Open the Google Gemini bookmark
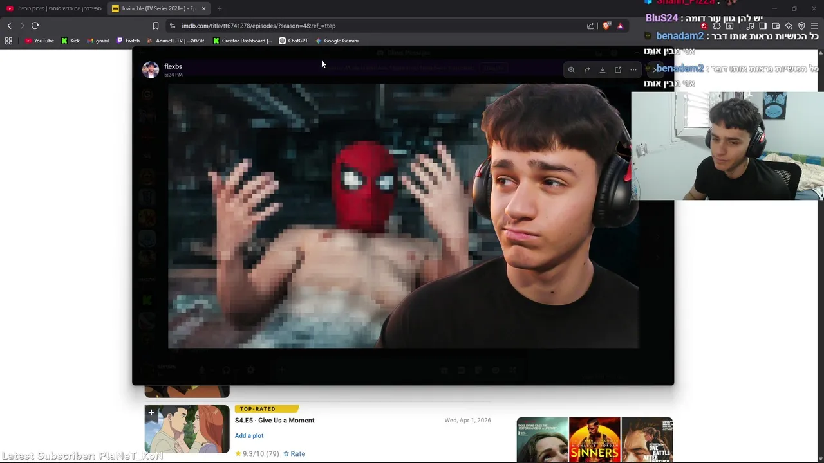The image size is (824, 463). pos(337,41)
